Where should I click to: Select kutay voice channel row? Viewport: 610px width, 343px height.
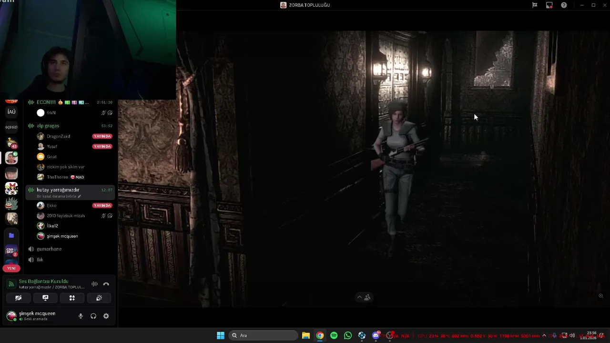pyautogui.click(x=70, y=192)
